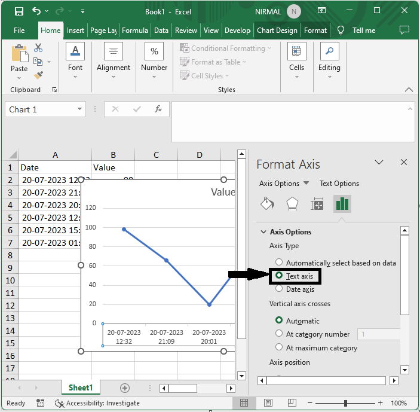Open the undo history dropdown arrow

pyautogui.click(x=47, y=11)
